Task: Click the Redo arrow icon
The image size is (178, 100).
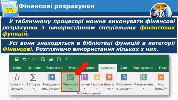Action: pos(34,59)
